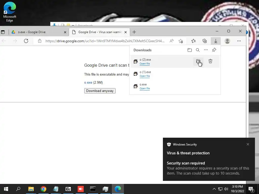The image size is (259, 194).
Task: Click the Security scan required notification text
Action: (x=186, y=163)
